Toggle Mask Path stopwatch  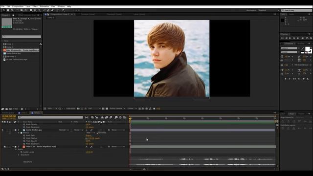(x=24, y=135)
